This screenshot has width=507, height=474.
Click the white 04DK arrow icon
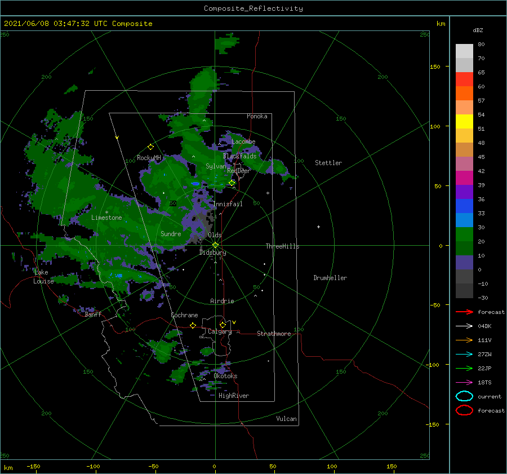464,326
